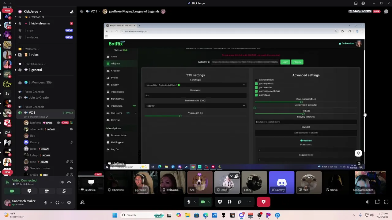Image resolution: width=392 pixels, height=220 pixels.
Task: Toggle microphone mute in the user panel
Action: 46,203
